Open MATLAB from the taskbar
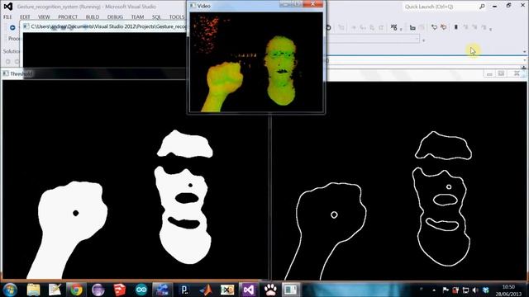This screenshot has width=529, height=297. pyautogui.click(x=206, y=290)
